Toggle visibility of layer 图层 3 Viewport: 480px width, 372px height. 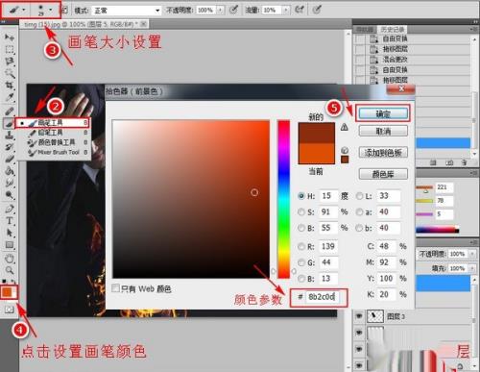(359, 316)
